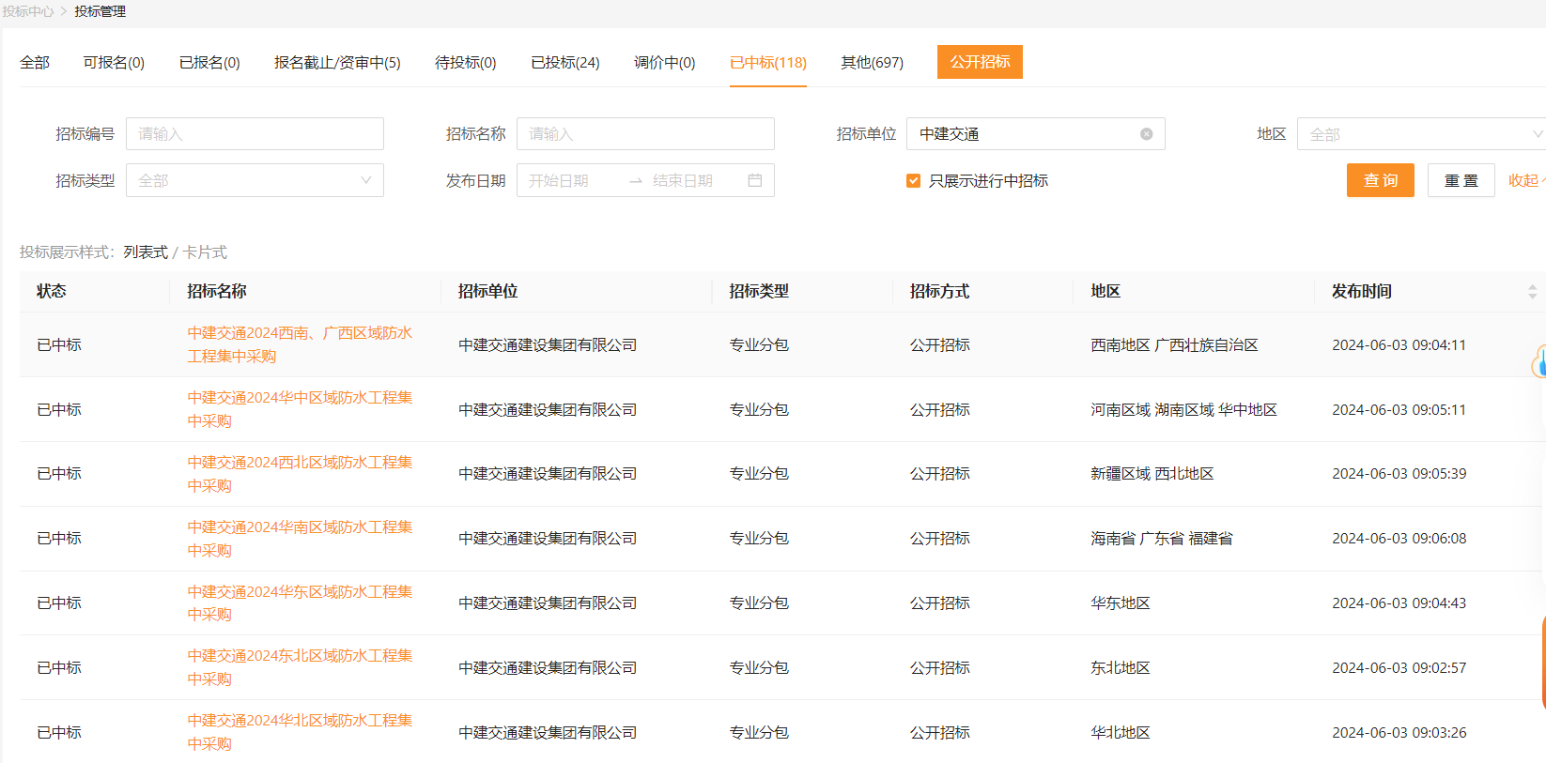
Task: Click region cell 新疆区域 西北地区
Action: pos(1152,474)
